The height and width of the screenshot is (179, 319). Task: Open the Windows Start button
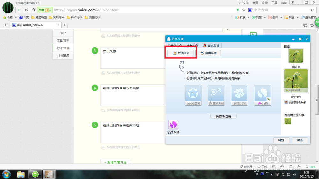coord(6,174)
